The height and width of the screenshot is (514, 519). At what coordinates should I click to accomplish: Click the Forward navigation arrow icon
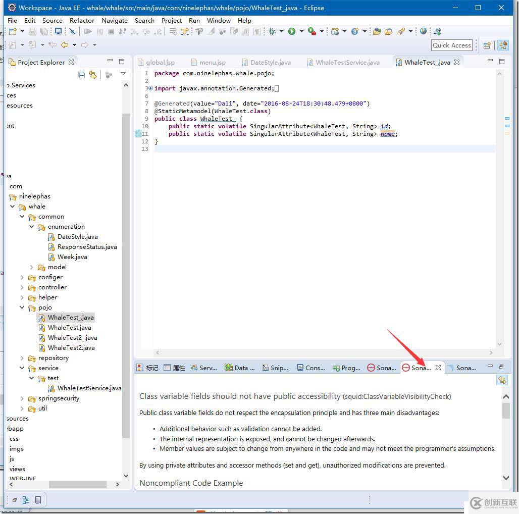tap(85, 44)
